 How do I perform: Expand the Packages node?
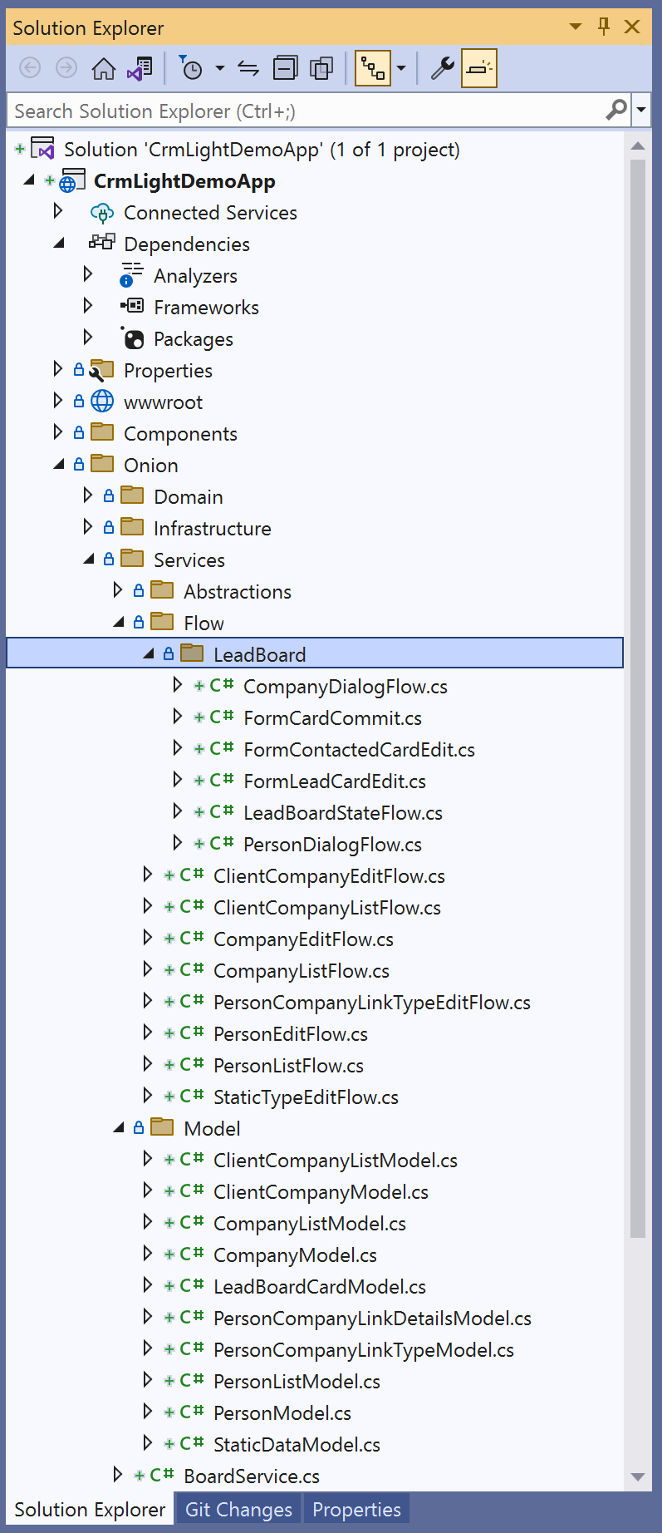(88, 338)
